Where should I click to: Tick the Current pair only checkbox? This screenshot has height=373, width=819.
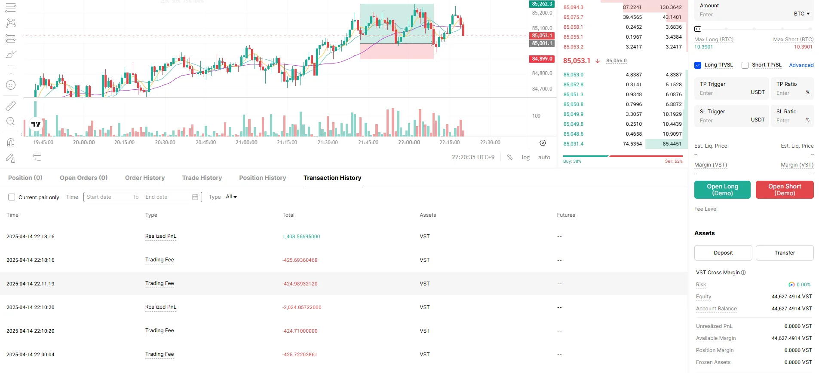[x=12, y=197]
